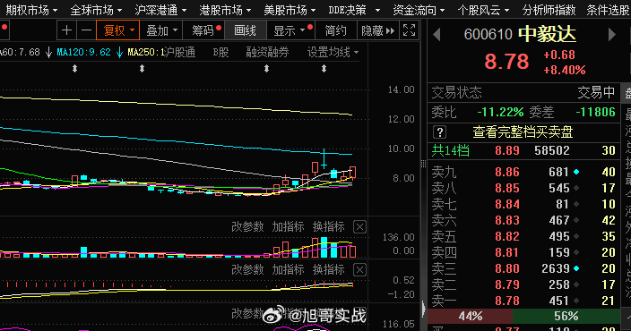Close the MACD indicator panel
631x331 pixels.
pyautogui.click(x=359, y=269)
